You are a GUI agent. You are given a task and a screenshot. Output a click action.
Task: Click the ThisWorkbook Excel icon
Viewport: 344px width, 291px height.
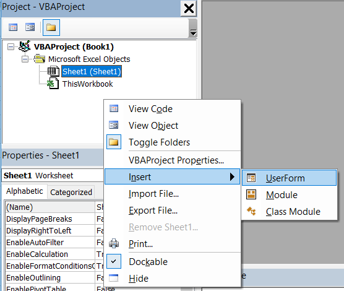pyautogui.click(x=53, y=84)
